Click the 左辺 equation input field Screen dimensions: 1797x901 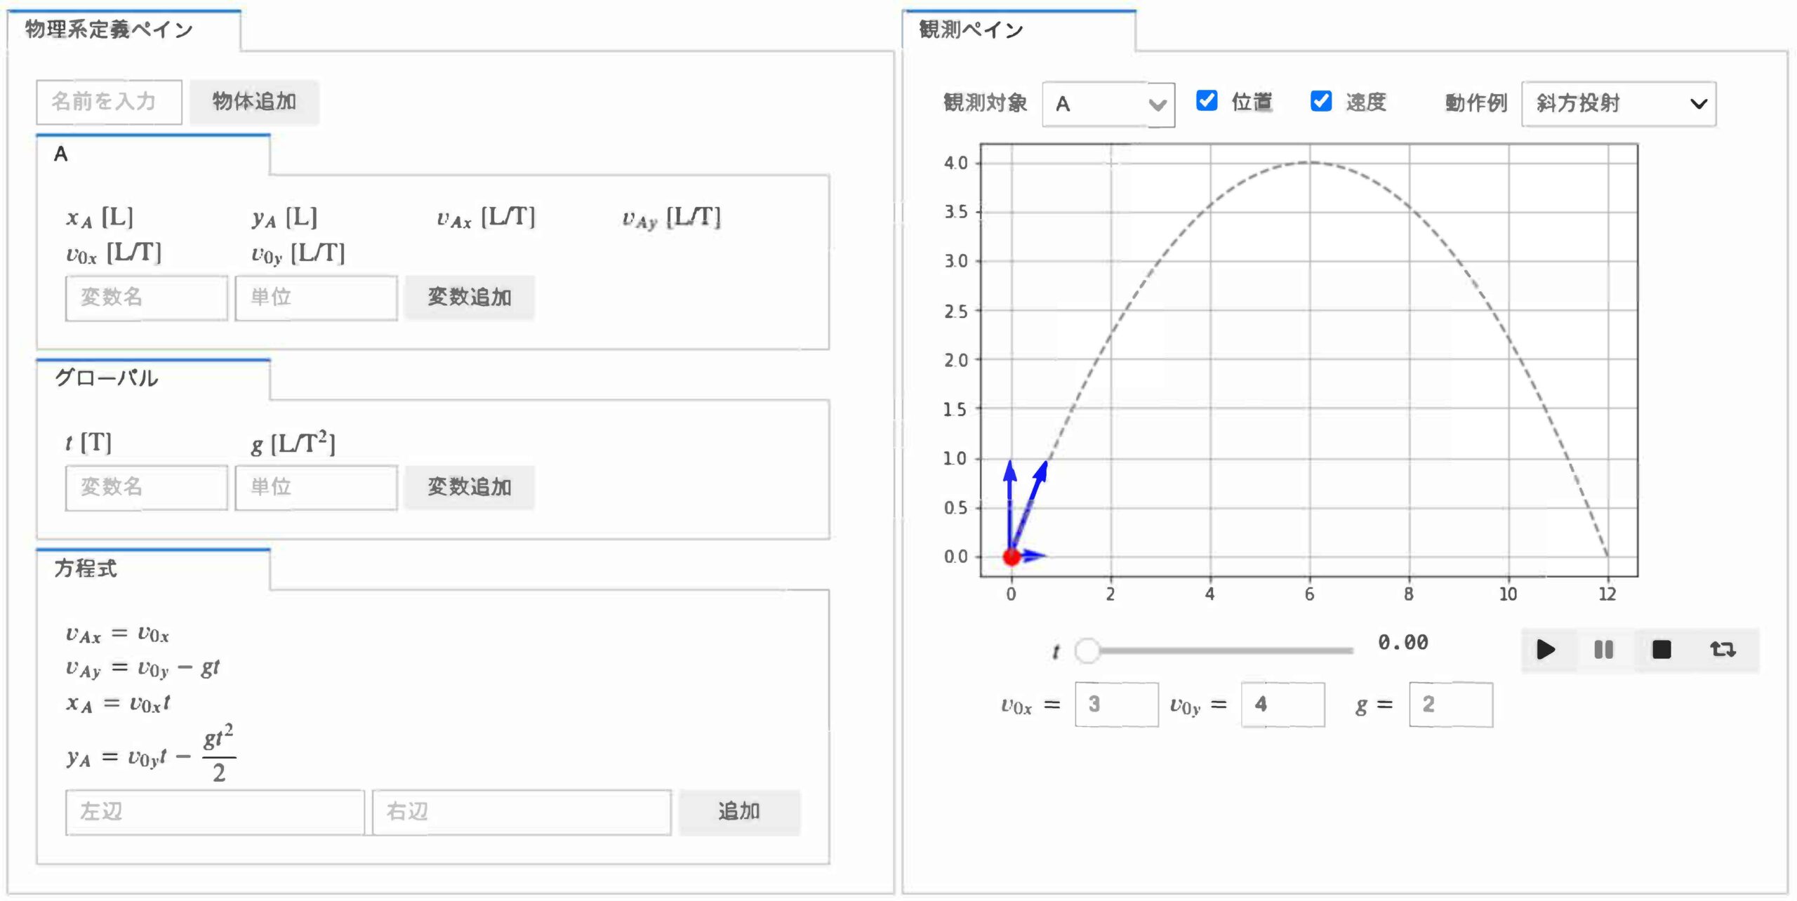[x=215, y=812]
